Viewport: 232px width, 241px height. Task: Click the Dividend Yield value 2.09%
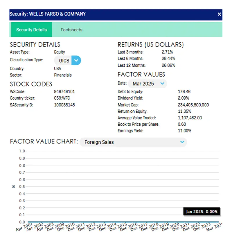183,98
